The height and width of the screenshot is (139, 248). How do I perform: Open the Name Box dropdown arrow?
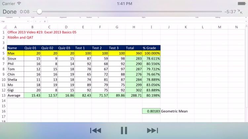coord(28,21)
